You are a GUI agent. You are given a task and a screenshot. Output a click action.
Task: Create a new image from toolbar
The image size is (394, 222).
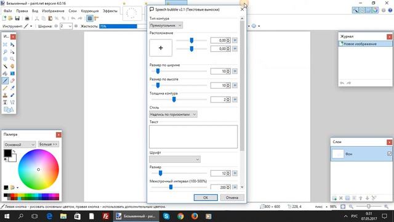coord(4,18)
